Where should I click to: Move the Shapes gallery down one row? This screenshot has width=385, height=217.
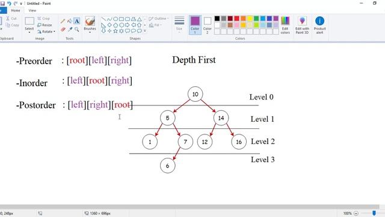point(145,25)
